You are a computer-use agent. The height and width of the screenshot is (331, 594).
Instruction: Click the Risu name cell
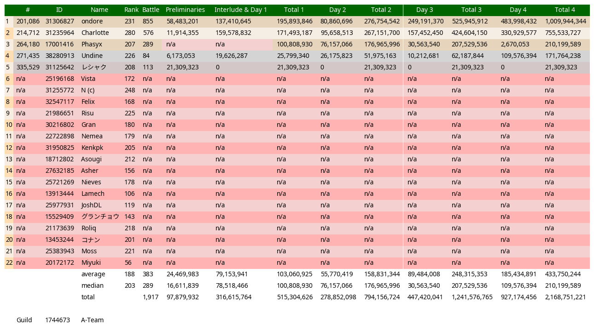click(87, 113)
